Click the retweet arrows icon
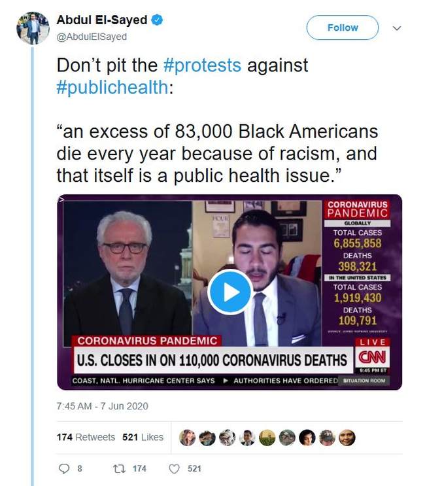This screenshot has width=425, height=486. [119, 468]
